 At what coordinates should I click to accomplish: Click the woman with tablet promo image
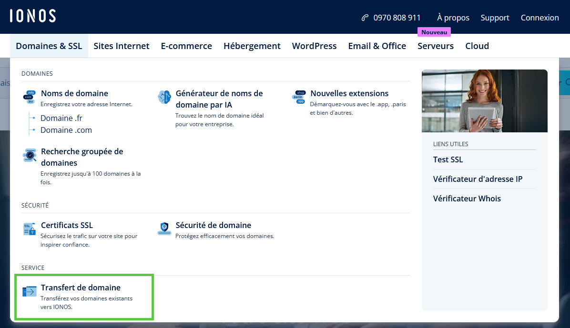pos(484,101)
